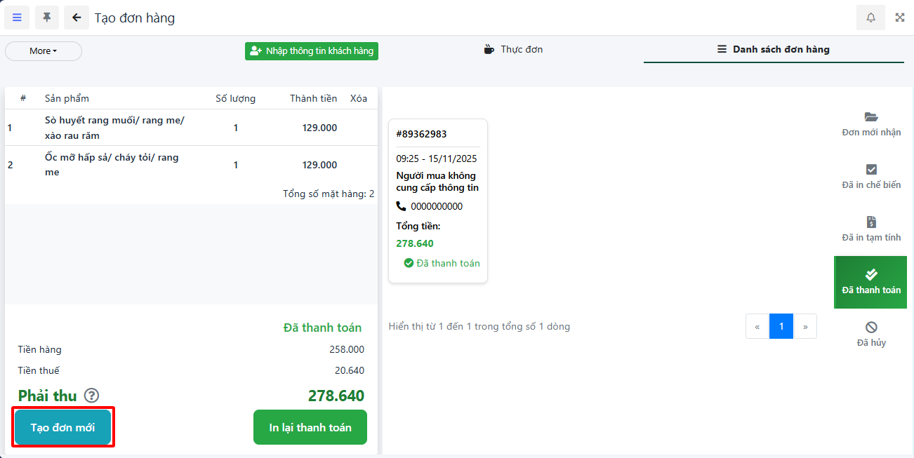The image size is (914, 458).
Task: Go back with the arrow icon
Action: click(77, 18)
